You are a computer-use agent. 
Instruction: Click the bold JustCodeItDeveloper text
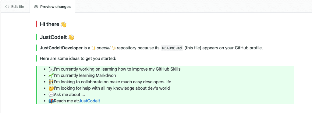point(61,48)
